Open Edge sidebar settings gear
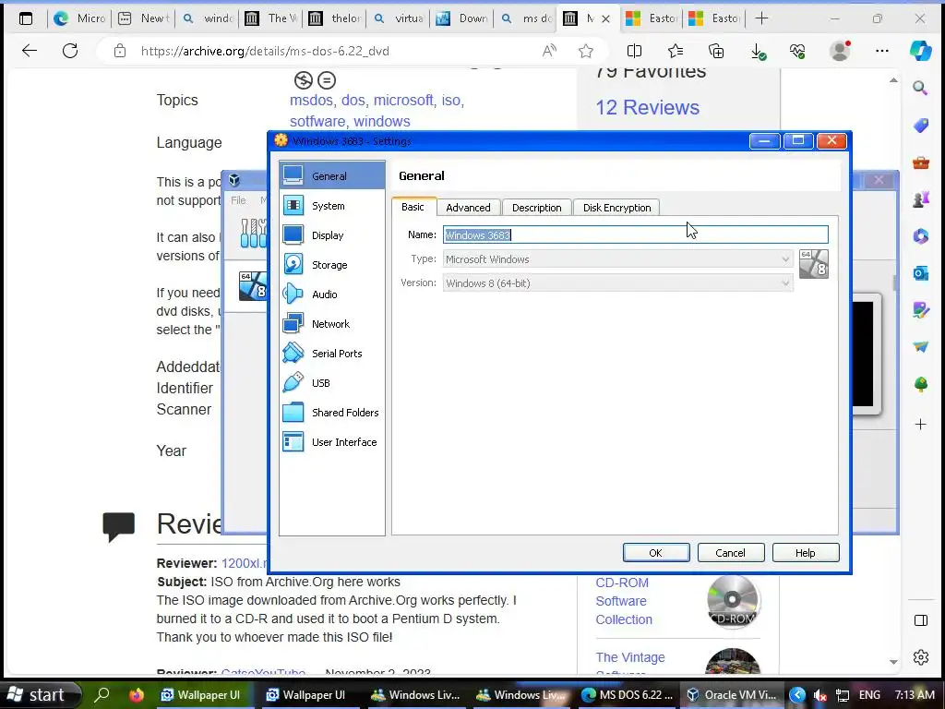Image resolution: width=945 pixels, height=709 pixels. [x=920, y=657]
